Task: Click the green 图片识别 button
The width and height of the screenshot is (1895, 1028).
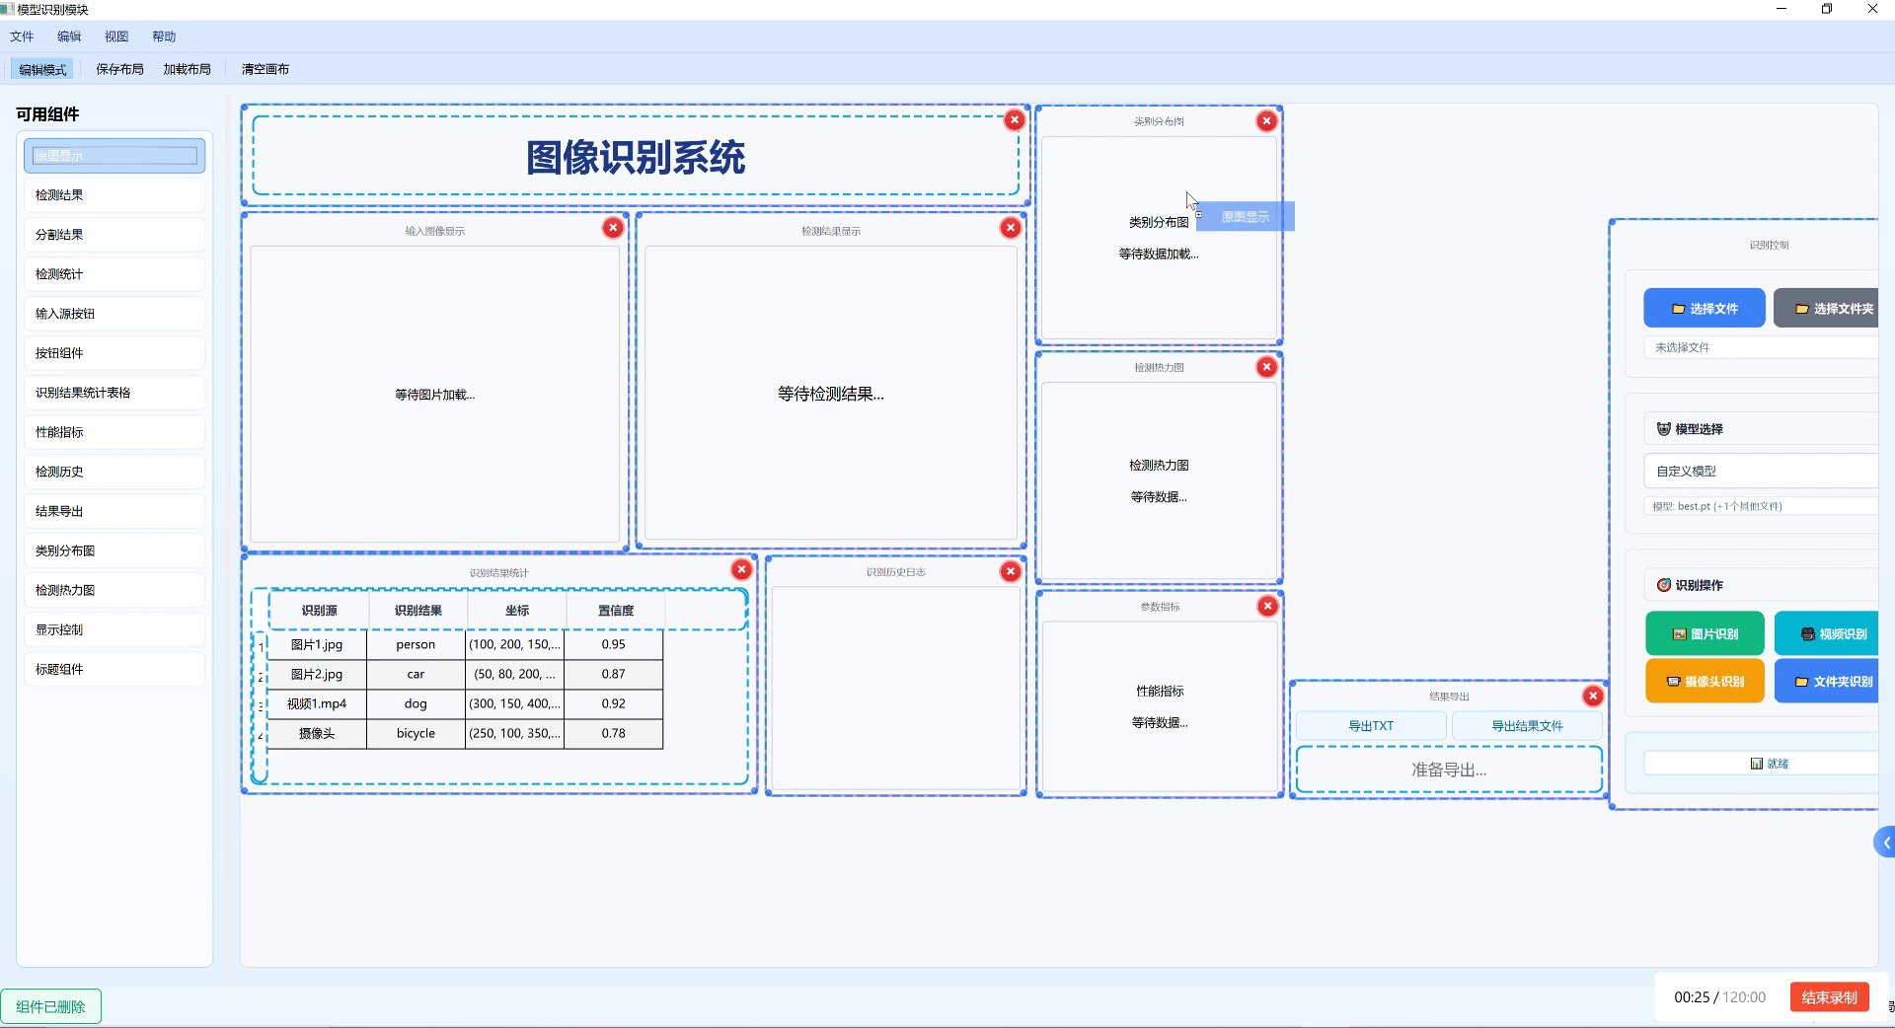Action: point(1705,634)
